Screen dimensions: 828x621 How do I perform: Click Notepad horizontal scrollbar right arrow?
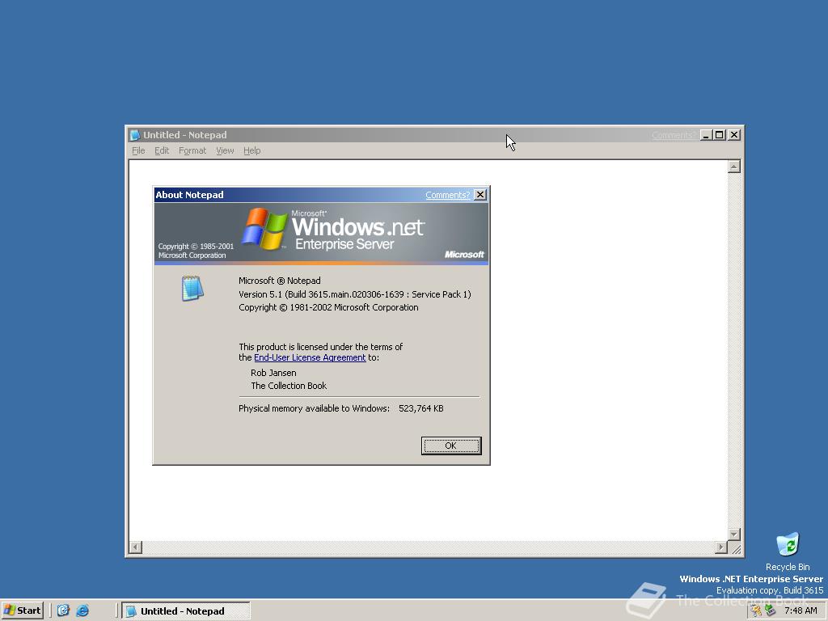point(721,547)
